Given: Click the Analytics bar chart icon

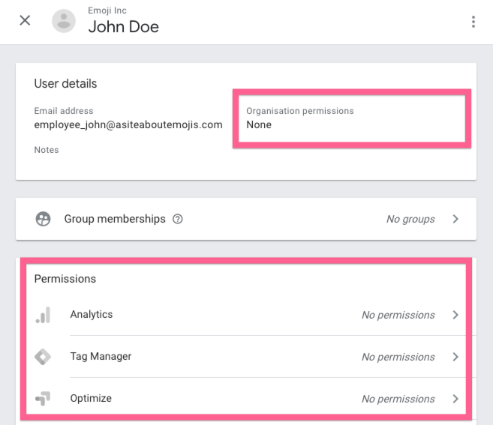Looking at the screenshot, I should pyautogui.click(x=44, y=315).
